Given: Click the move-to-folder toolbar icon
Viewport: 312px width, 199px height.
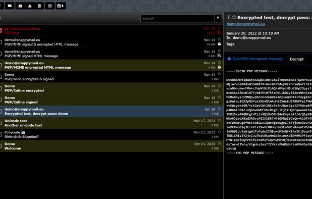Looking at the screenshot, I should pyautogui.click(x=10, y=6).
